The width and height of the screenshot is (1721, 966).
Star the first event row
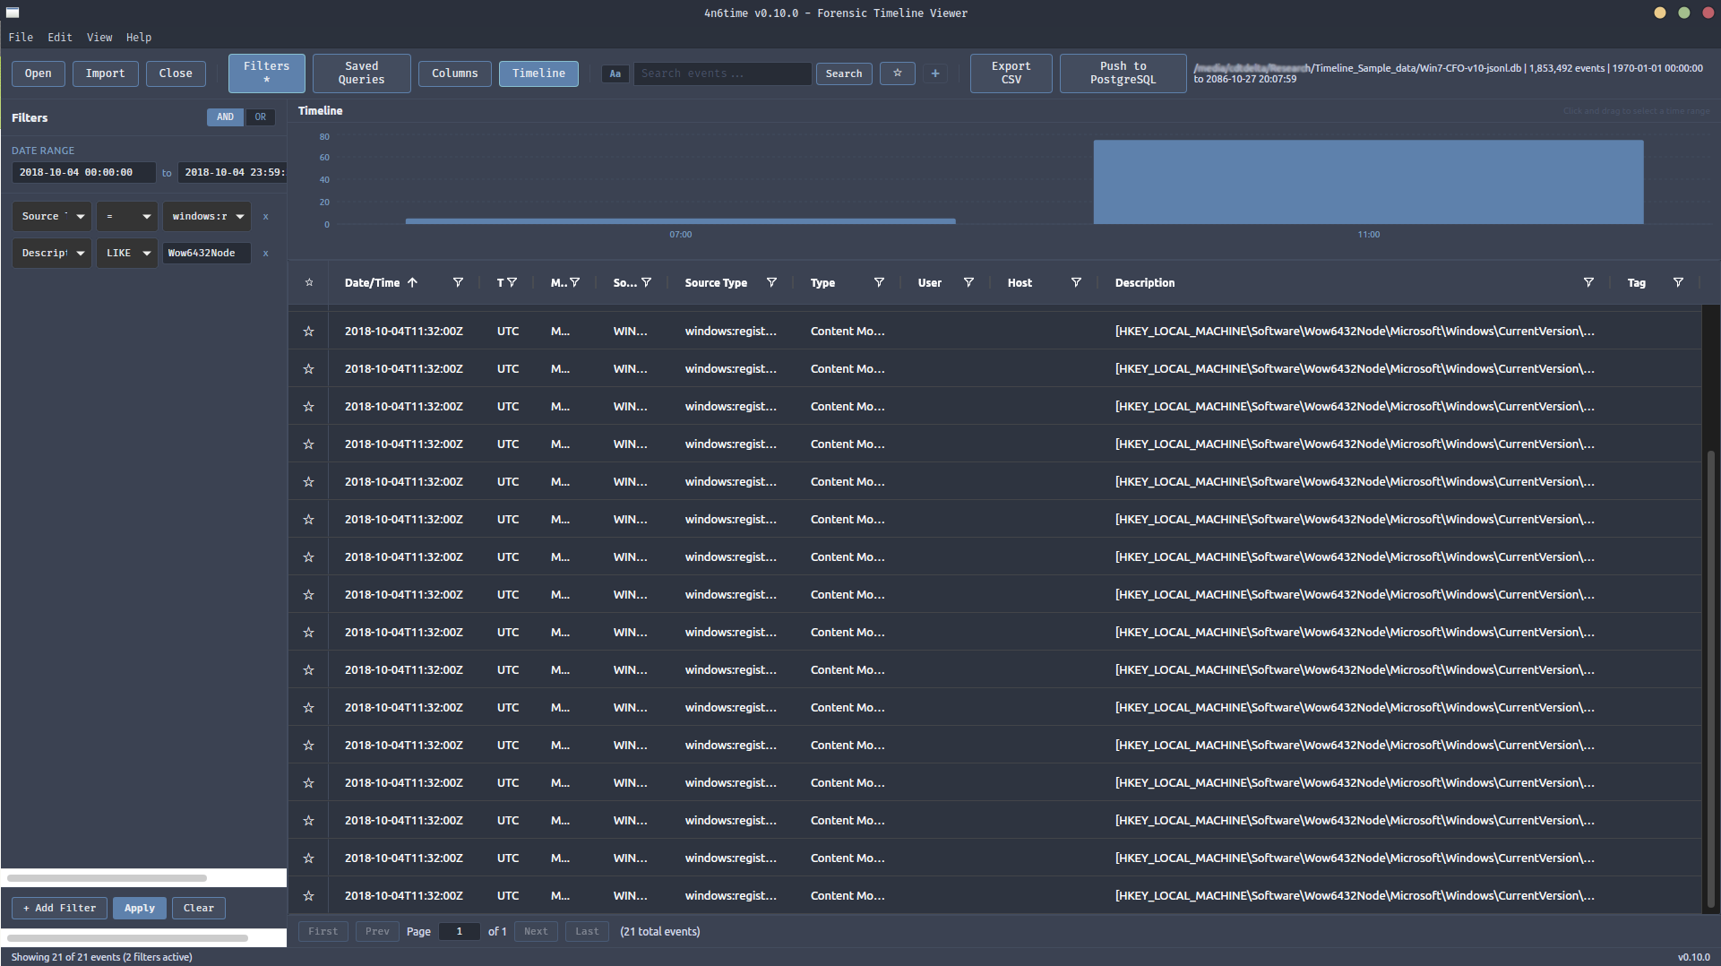308,332
